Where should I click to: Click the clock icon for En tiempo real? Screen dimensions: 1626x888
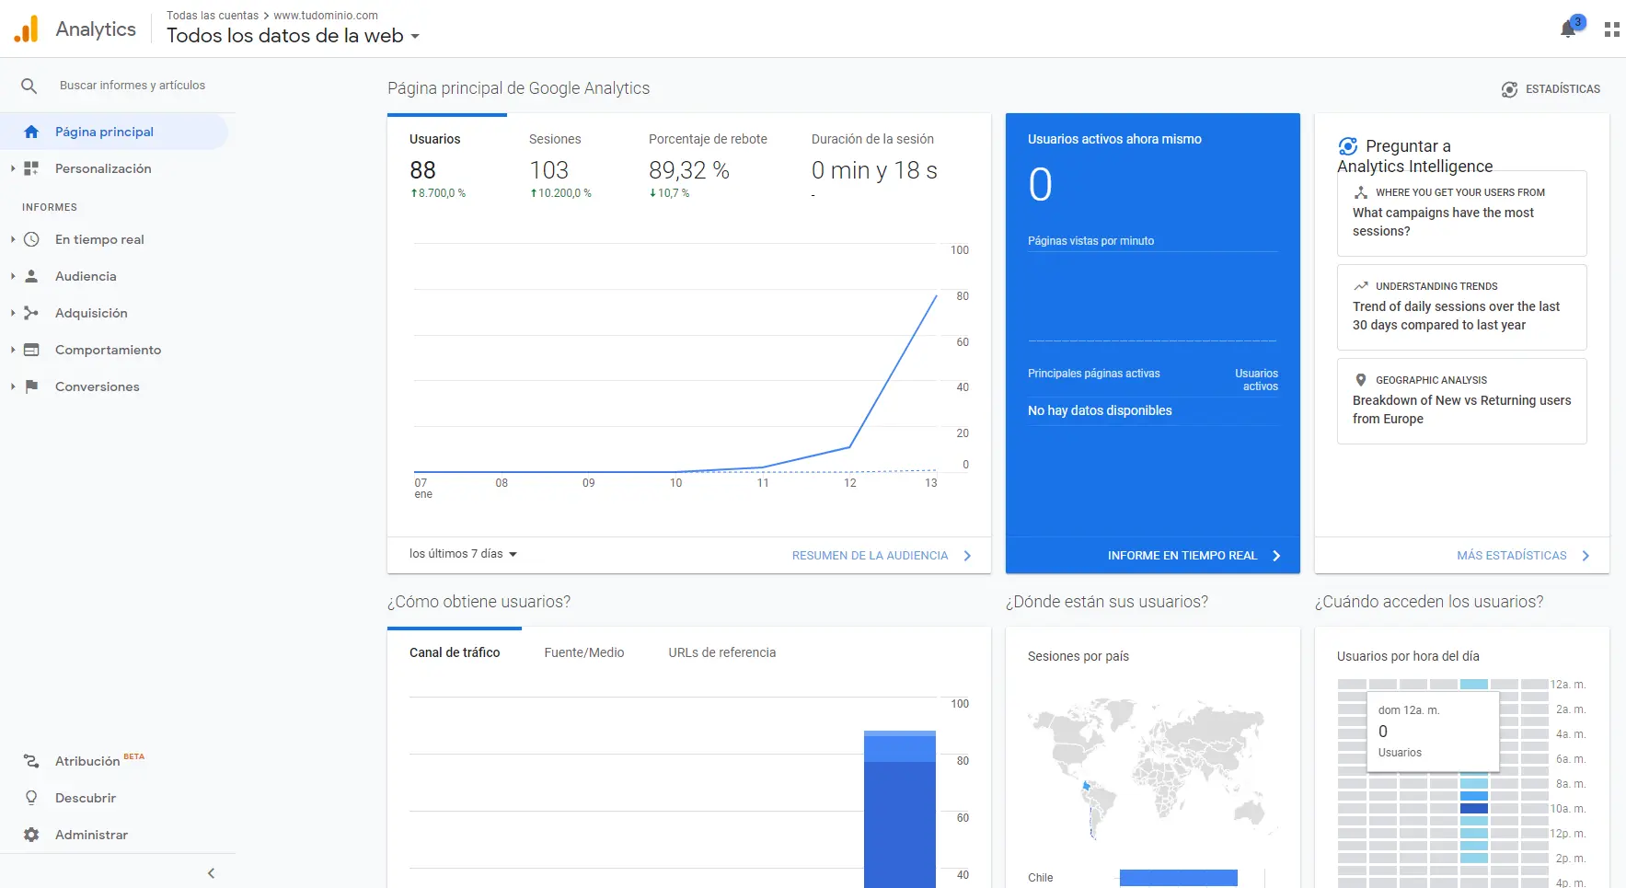point(31,239)
